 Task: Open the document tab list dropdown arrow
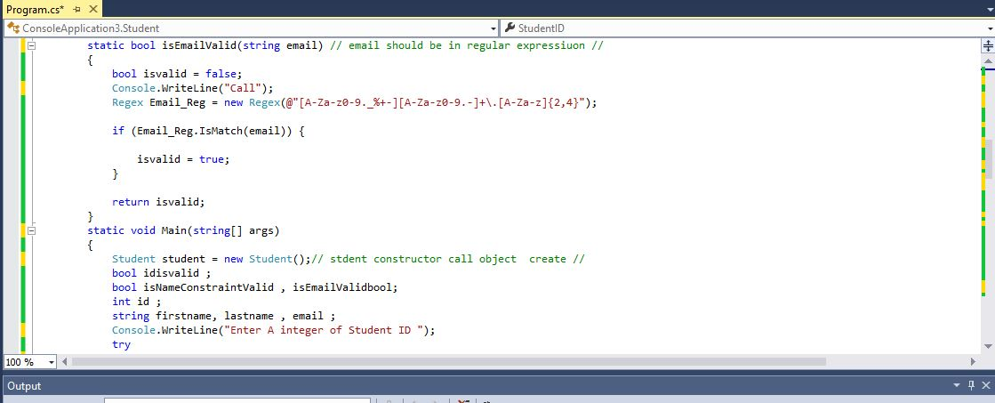point(990,10)
